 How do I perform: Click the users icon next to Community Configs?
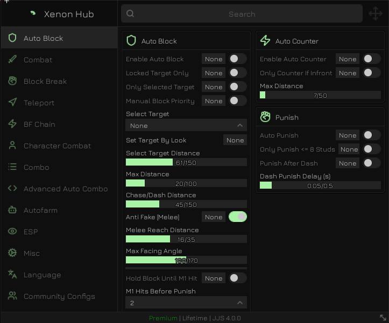tap(12, 296)
